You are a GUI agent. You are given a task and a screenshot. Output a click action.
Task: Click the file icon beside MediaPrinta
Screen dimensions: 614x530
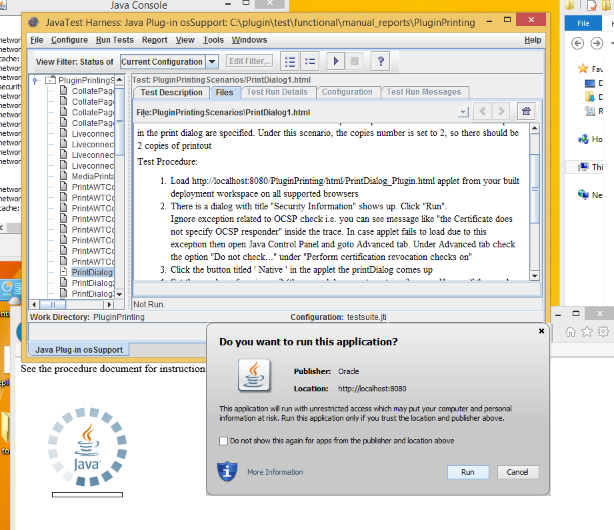pos(63,176)
